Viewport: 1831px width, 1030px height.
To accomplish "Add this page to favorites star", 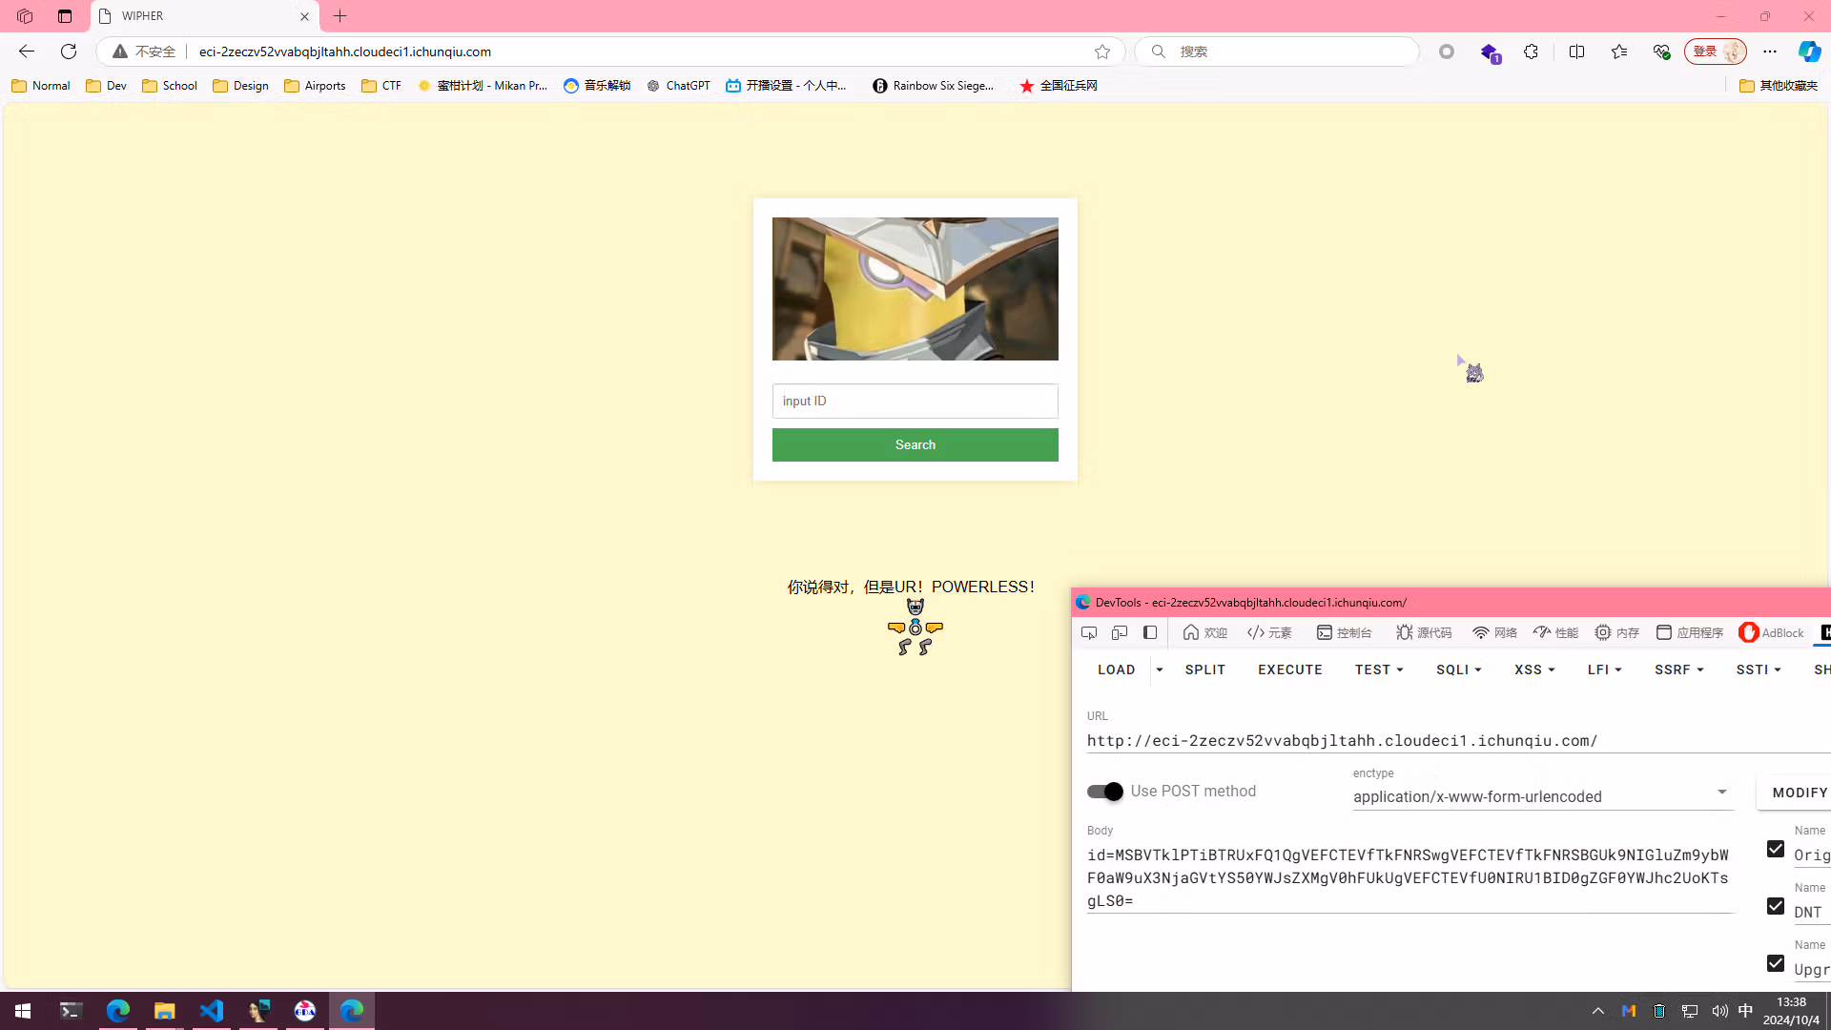I will pyautogui.click(x=1102, y=51).
